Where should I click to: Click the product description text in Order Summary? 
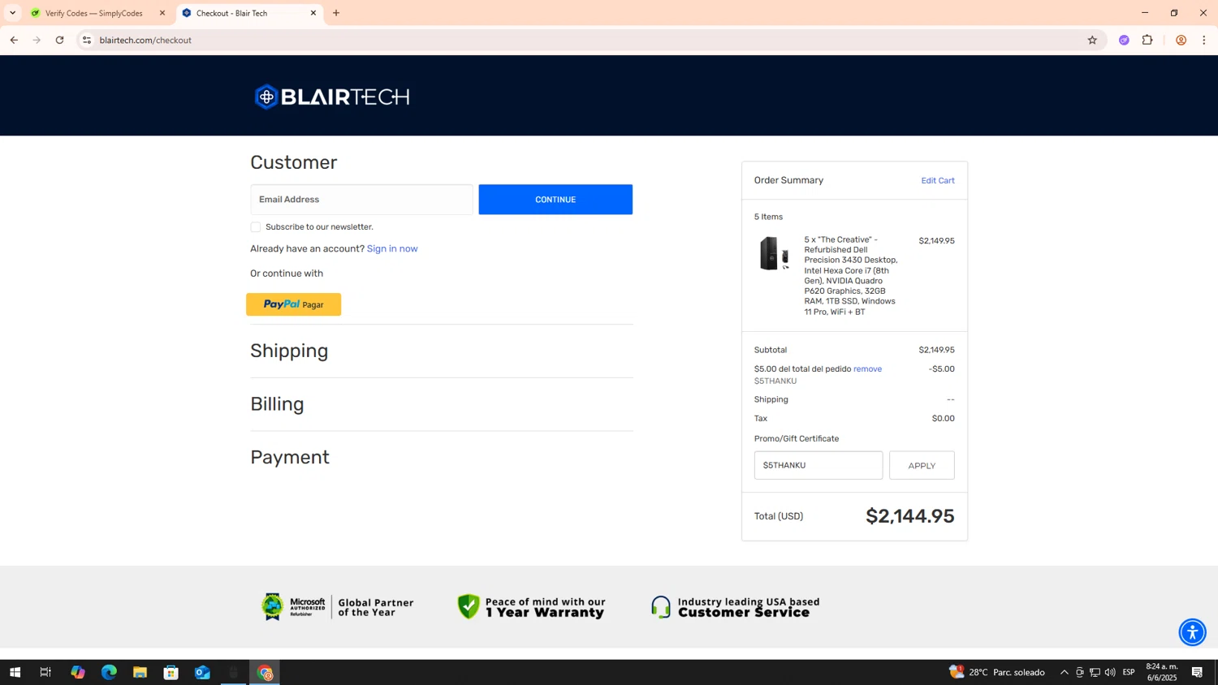coord(851,276)
